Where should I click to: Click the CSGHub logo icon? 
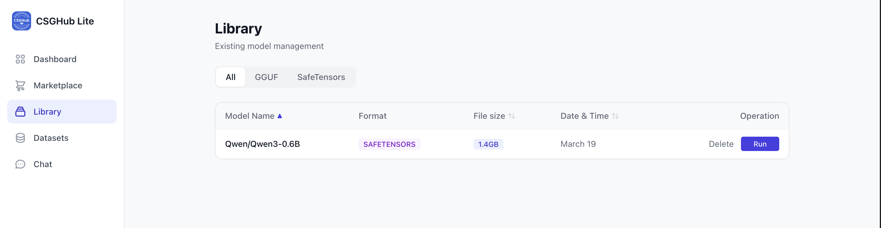click(x=21, y=21)
